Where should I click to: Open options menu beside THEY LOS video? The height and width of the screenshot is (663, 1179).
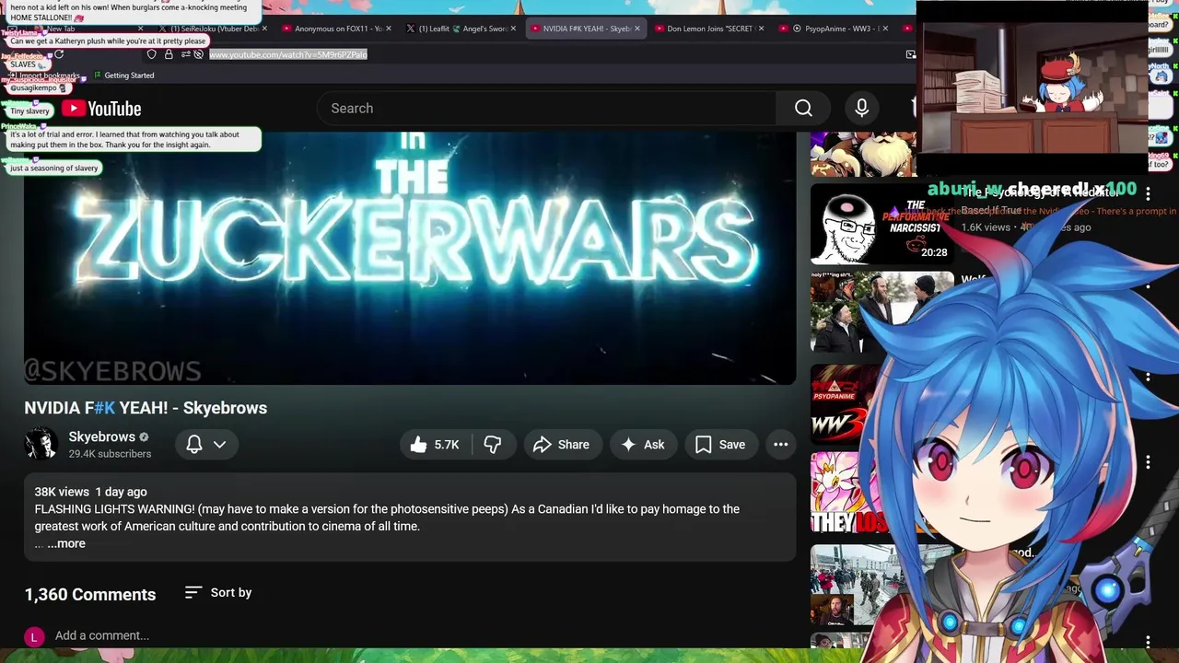pos(1148,462)
